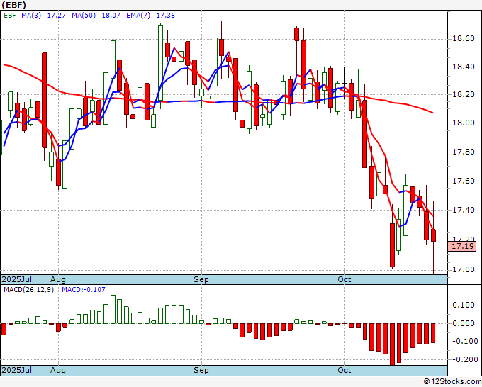Click the last red candlestick near 17.19
Image resolution: width=482 pixels, height=387 pixels.
point(433,235)
